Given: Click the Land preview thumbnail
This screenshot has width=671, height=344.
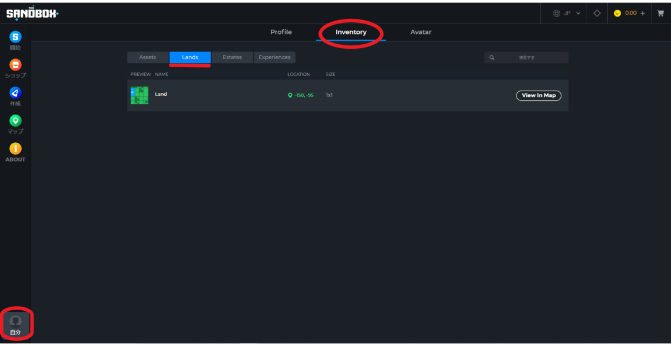Looking at the screenshot, I should tap(139, 95).
